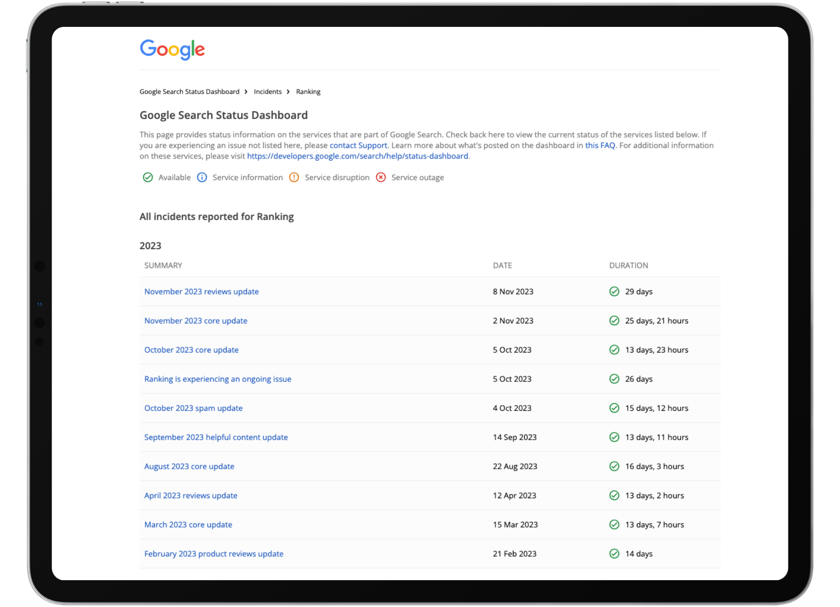
Task: Click the status check icon beside 15 days, 12 hours
Action: (x=614, y=408)
